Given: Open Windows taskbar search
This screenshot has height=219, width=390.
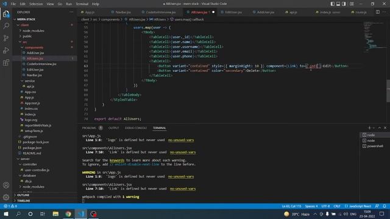Looking at the screenshot, I should 18,214.
